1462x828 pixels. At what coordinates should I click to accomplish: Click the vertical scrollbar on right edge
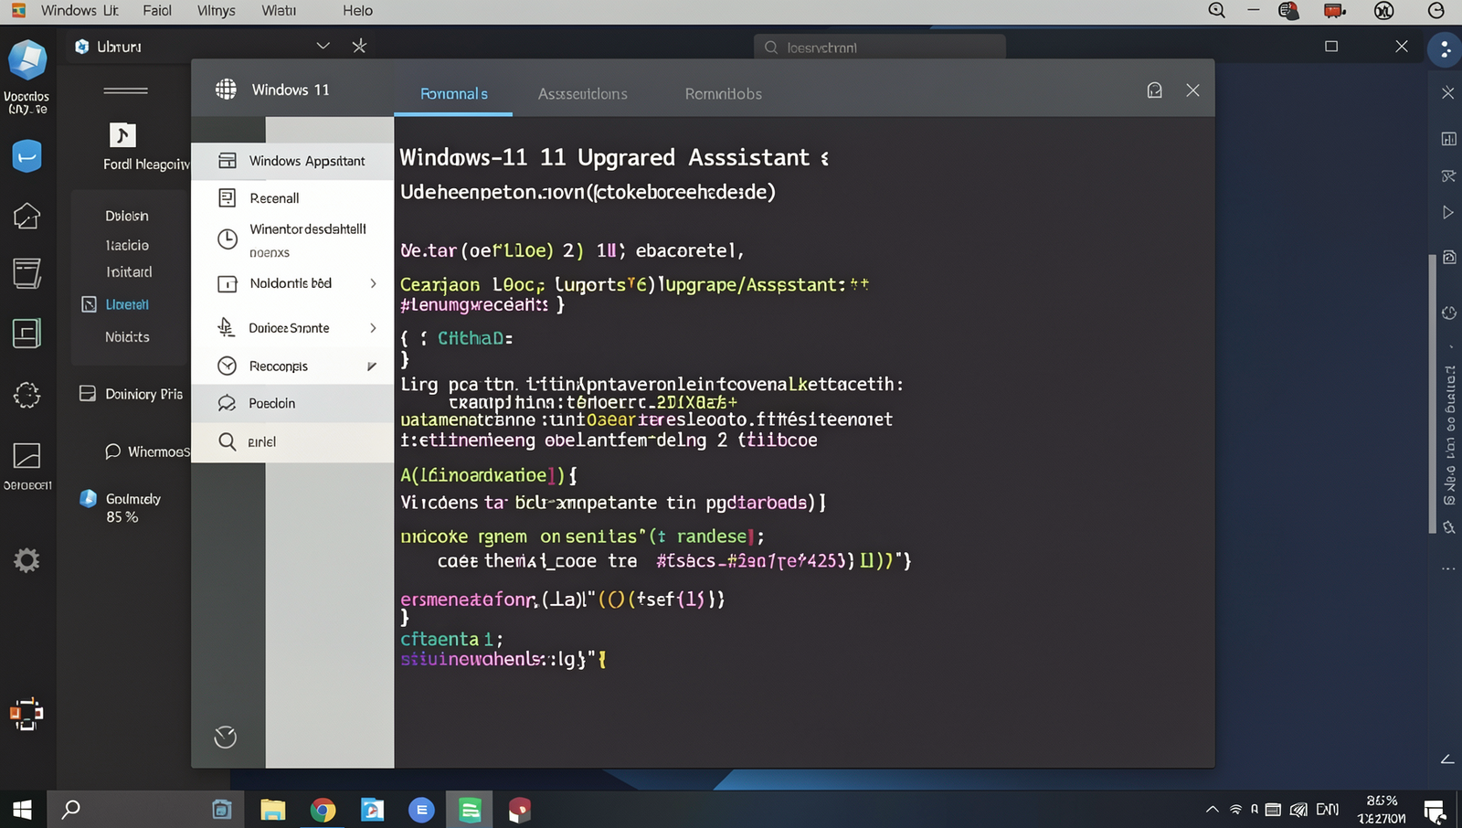coord(1432,393)
